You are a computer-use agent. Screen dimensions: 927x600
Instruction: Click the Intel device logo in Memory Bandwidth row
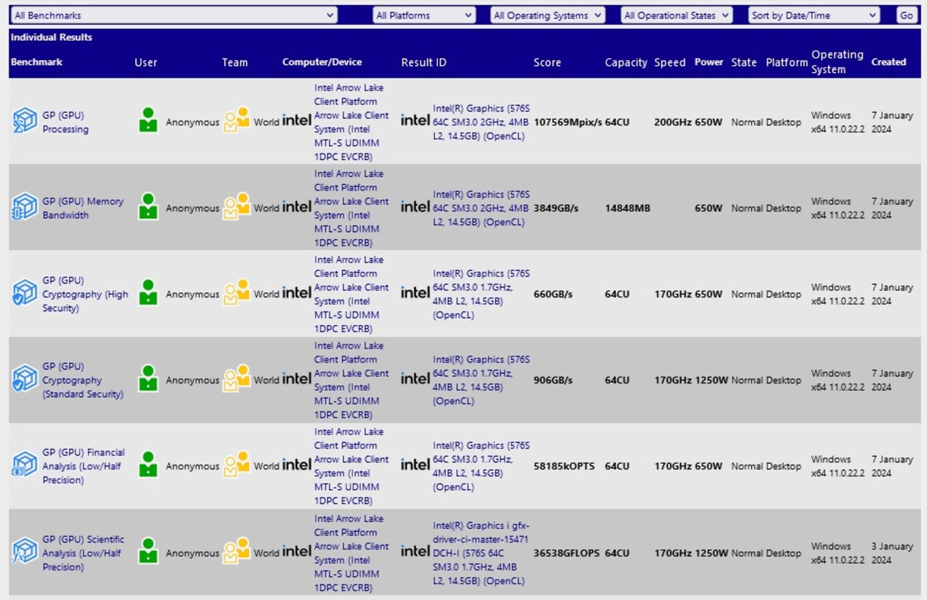tap(296, 206)
